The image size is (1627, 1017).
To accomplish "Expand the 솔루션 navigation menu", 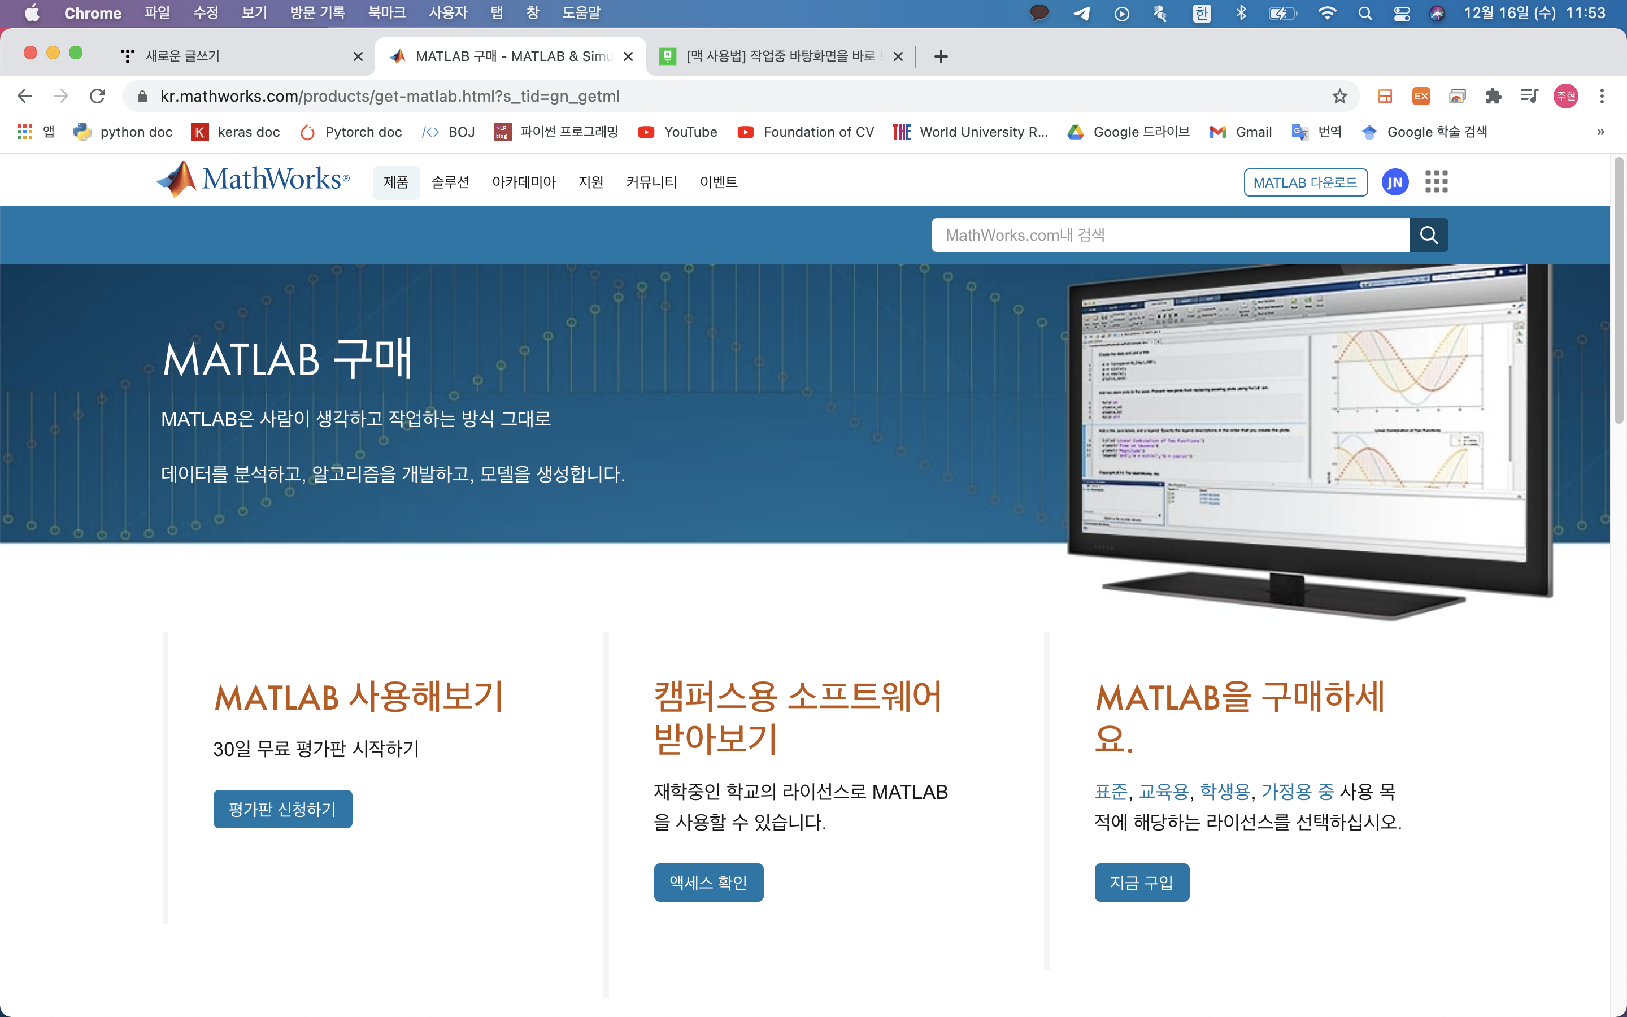I will click(450, 182).
